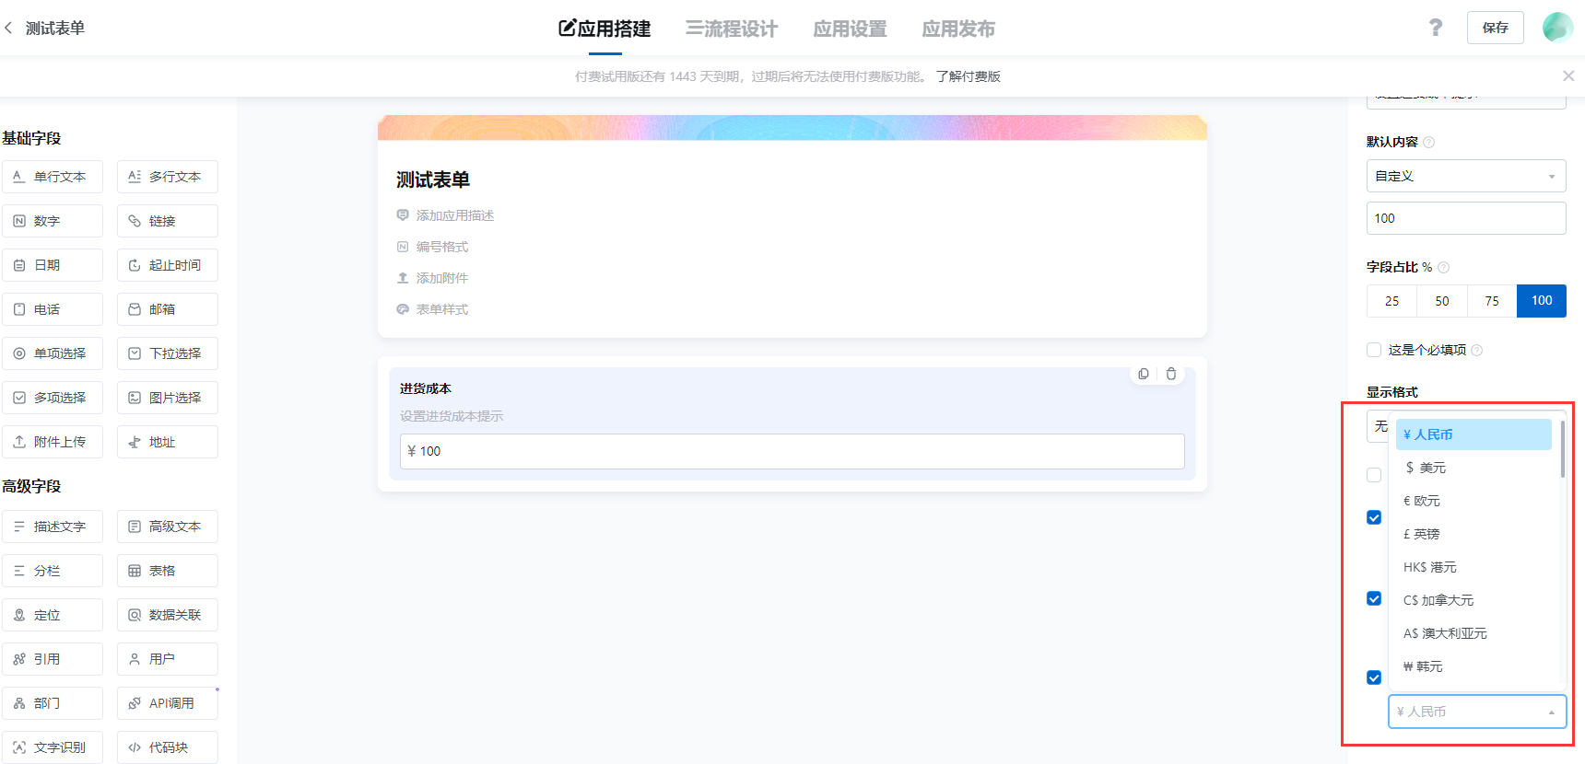
Task: Switch to 流程设计 tab
Action: tap(732, 29)
